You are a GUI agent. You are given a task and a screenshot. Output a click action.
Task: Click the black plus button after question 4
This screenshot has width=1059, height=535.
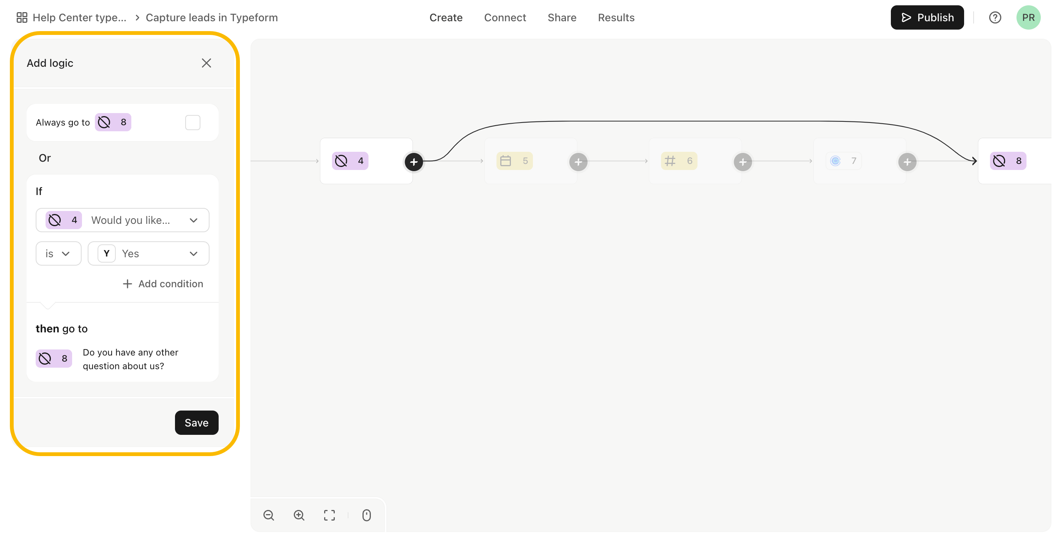[x=414, y=162]
